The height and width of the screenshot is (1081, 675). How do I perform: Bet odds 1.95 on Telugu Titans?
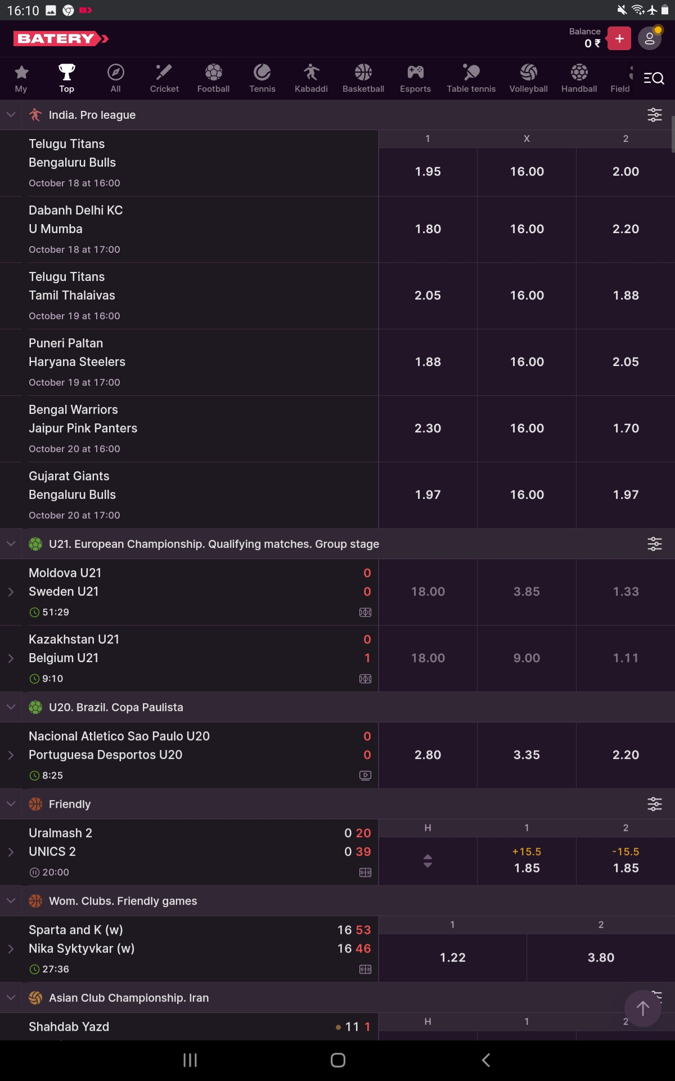coord(427,172)
